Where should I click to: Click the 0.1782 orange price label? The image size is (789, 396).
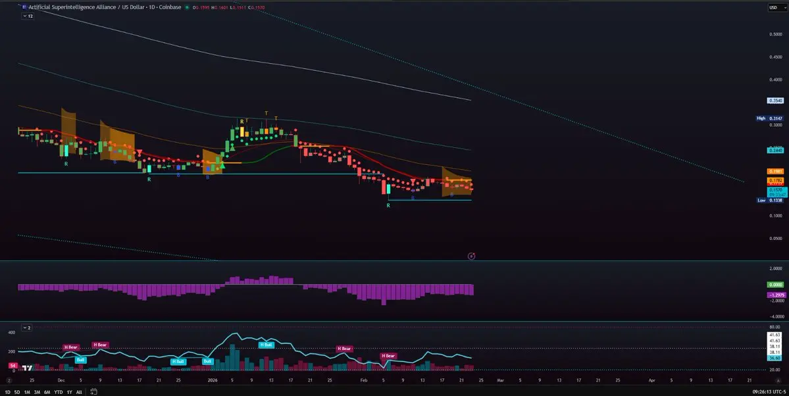[x=775, y=180]
